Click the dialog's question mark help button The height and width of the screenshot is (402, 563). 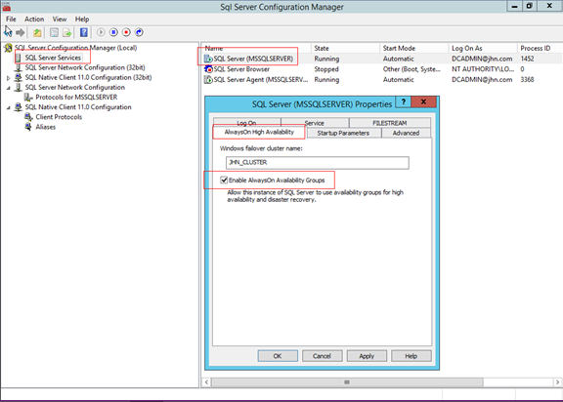pyautogui.click(x=404, y=101)
